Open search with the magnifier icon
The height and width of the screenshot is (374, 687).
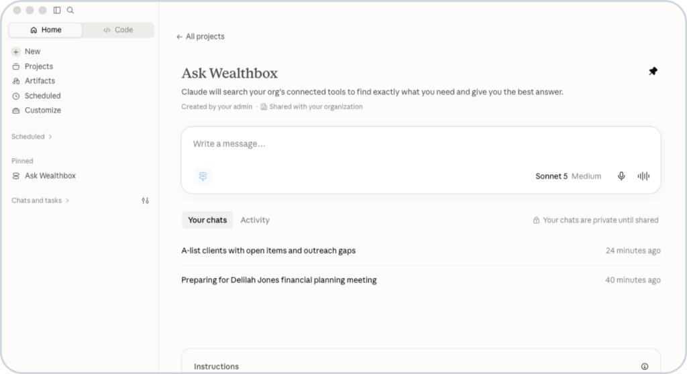pyautogui.click(x=70, y=10)
